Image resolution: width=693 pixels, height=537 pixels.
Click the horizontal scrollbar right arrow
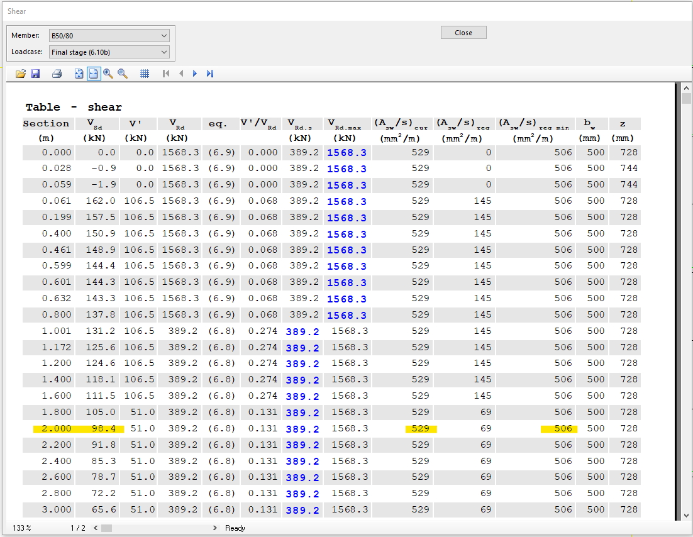tap(215, 528)
